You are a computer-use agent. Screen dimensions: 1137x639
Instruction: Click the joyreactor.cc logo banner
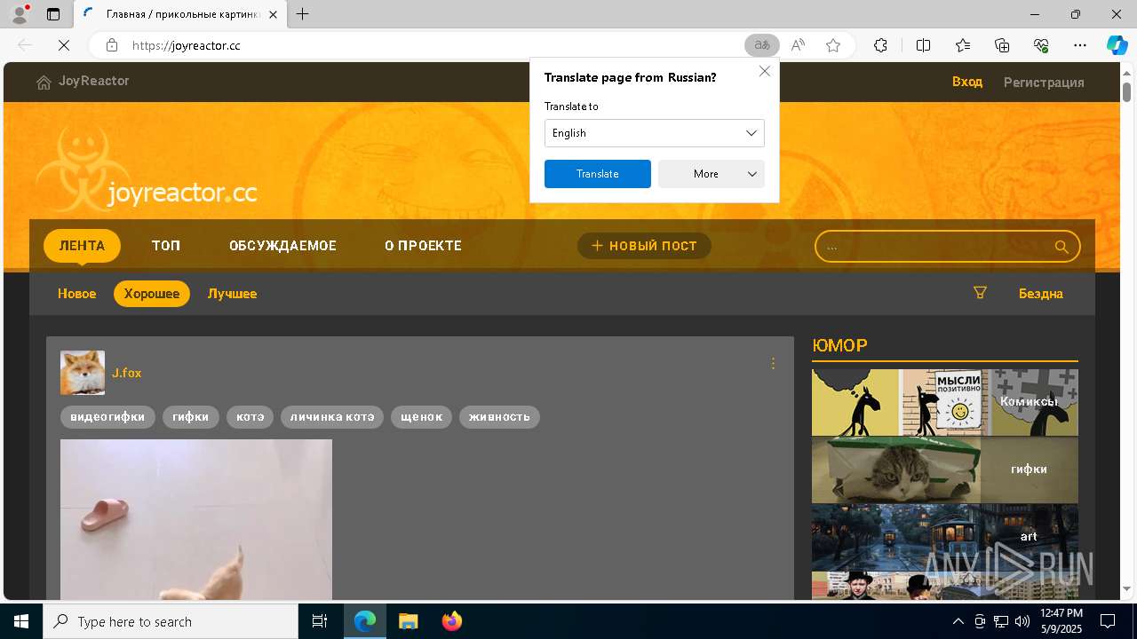pyautogui.click(x=147, y=169)
